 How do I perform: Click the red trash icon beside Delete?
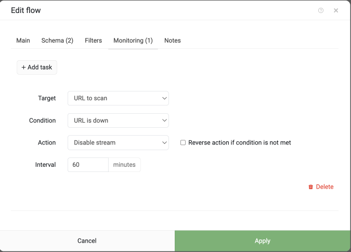pos(311,187)
